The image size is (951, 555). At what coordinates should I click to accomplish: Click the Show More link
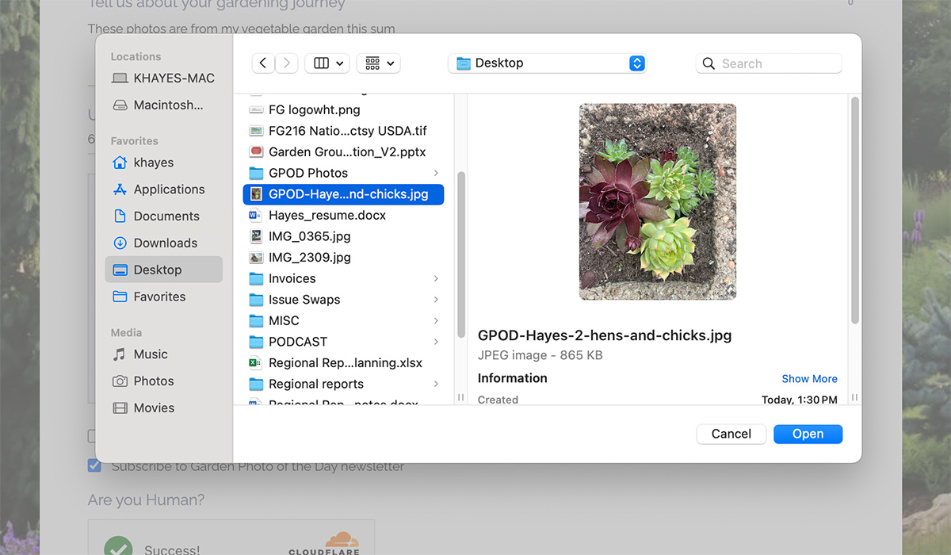[809, 379]
